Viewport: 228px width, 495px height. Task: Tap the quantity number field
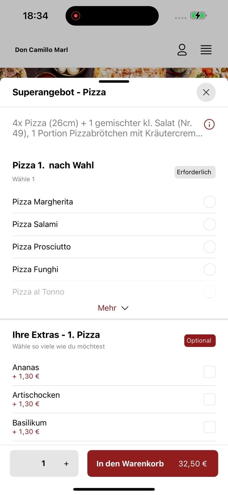click(x=43, y=464)
